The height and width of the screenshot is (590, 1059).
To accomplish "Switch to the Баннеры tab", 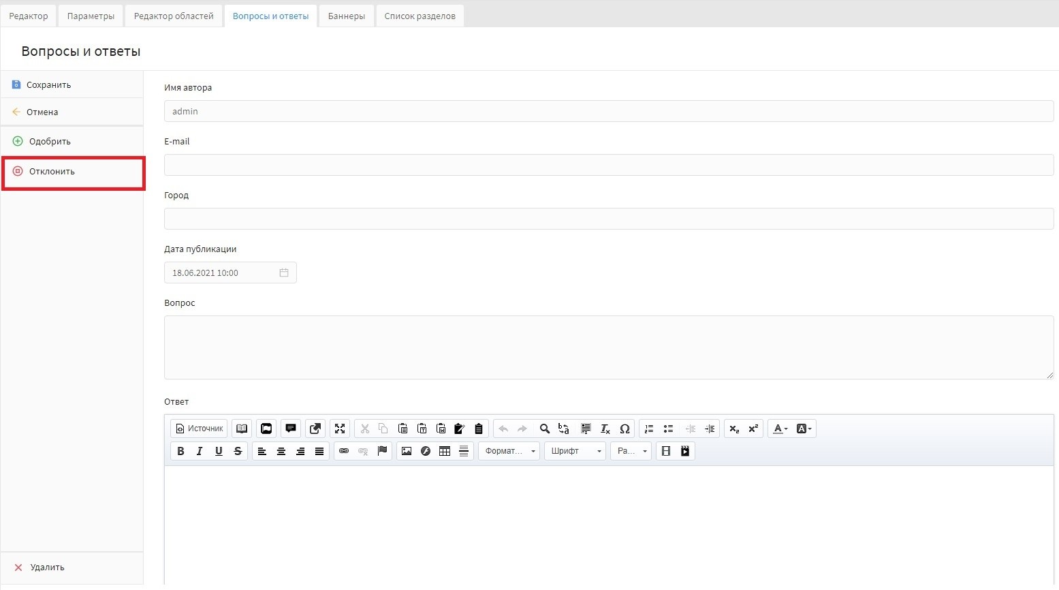I will click(346, 16).
